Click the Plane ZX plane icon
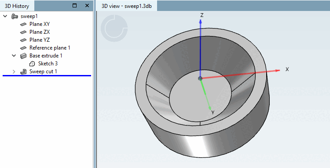The image size is (330, 168). click(x=23, y=32)
